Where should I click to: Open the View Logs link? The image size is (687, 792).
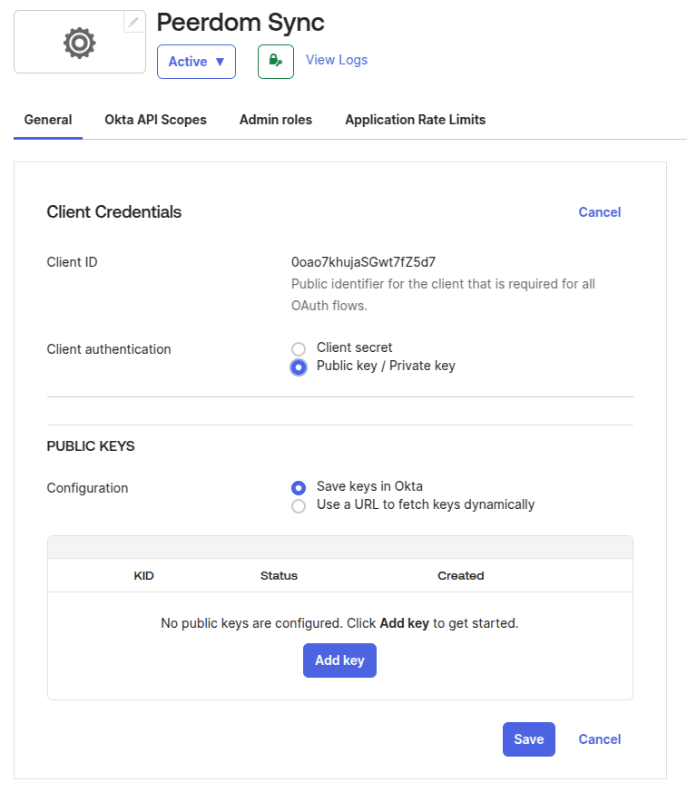point(337,60)
